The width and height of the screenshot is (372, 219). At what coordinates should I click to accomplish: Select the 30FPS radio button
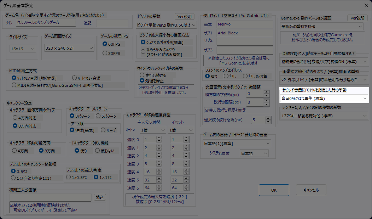105,53
